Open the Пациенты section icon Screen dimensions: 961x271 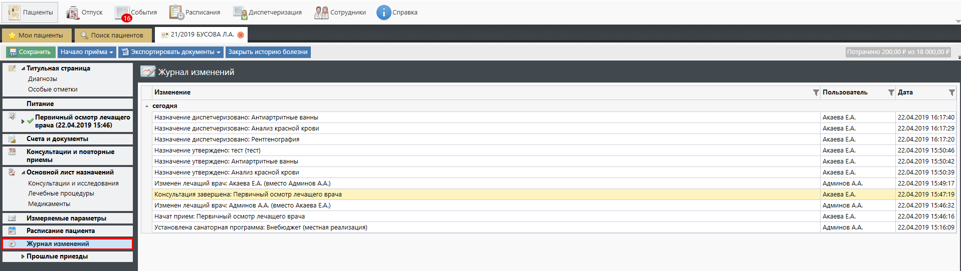point(14,12)
